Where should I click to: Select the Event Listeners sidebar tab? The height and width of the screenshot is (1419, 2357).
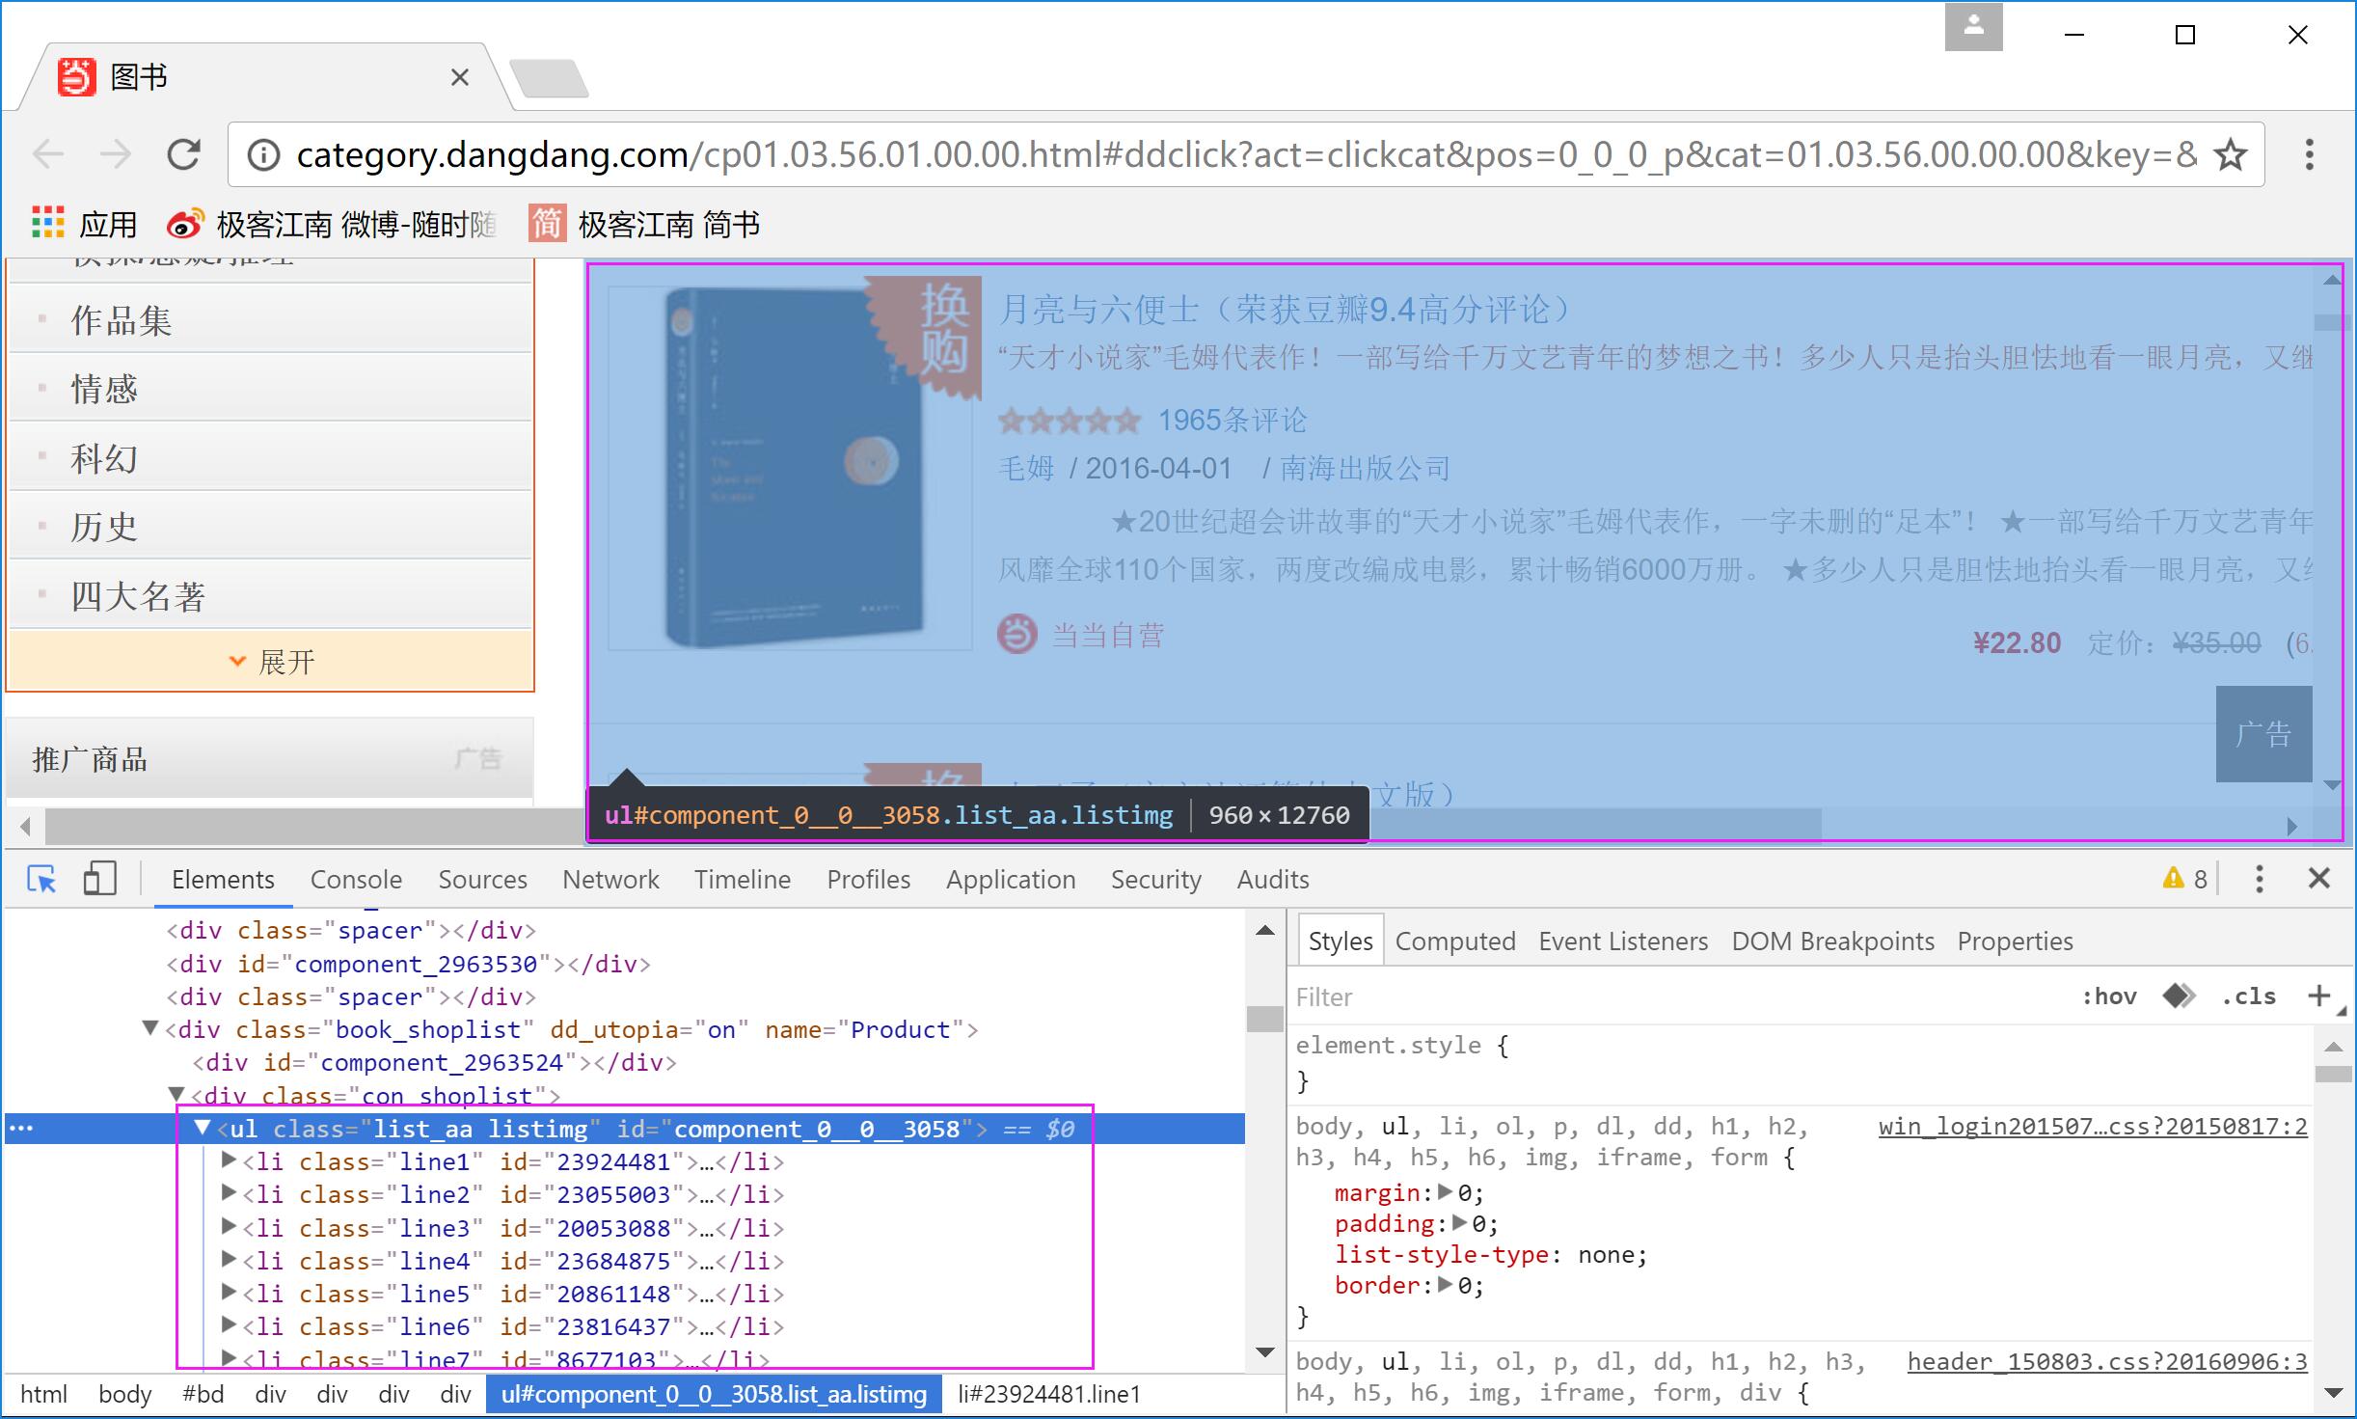pyautogui.click(x=1623, y=941)
